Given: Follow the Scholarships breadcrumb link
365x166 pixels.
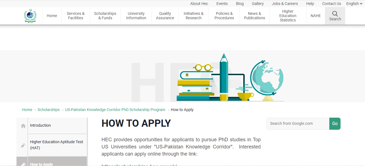Looking at the screenshot, I should (49, 110).
